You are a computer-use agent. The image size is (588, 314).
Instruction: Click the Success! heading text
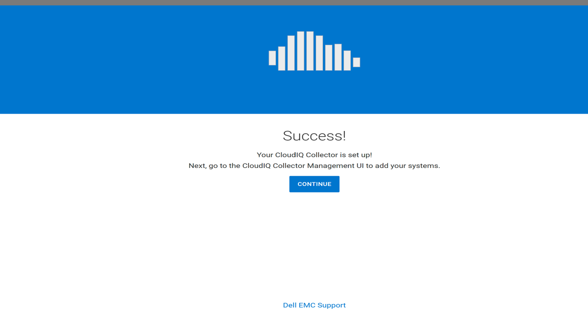(314, 135)
